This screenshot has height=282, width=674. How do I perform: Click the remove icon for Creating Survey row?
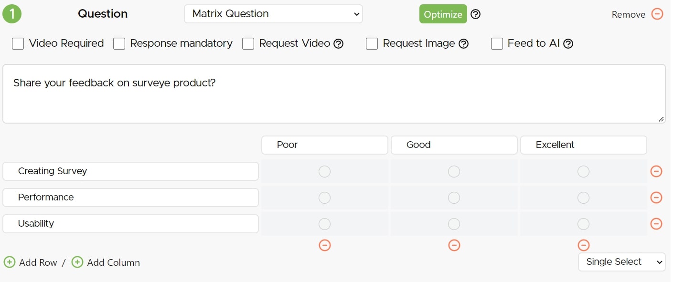[x=656, y=171]
